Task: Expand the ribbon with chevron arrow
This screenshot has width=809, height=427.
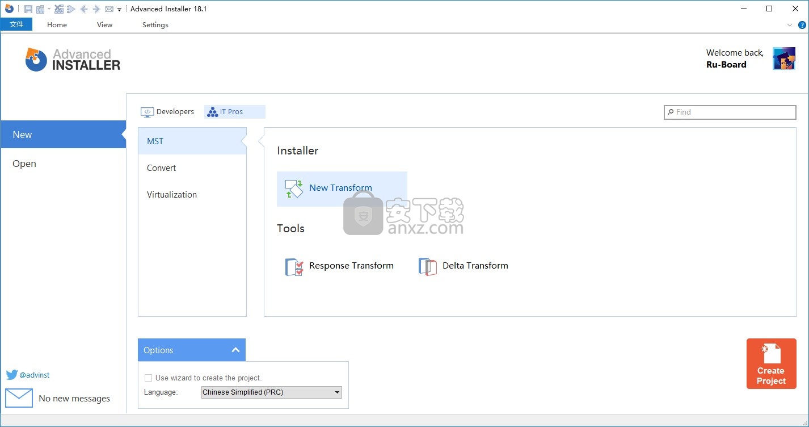Action: [x=790, y=25]
